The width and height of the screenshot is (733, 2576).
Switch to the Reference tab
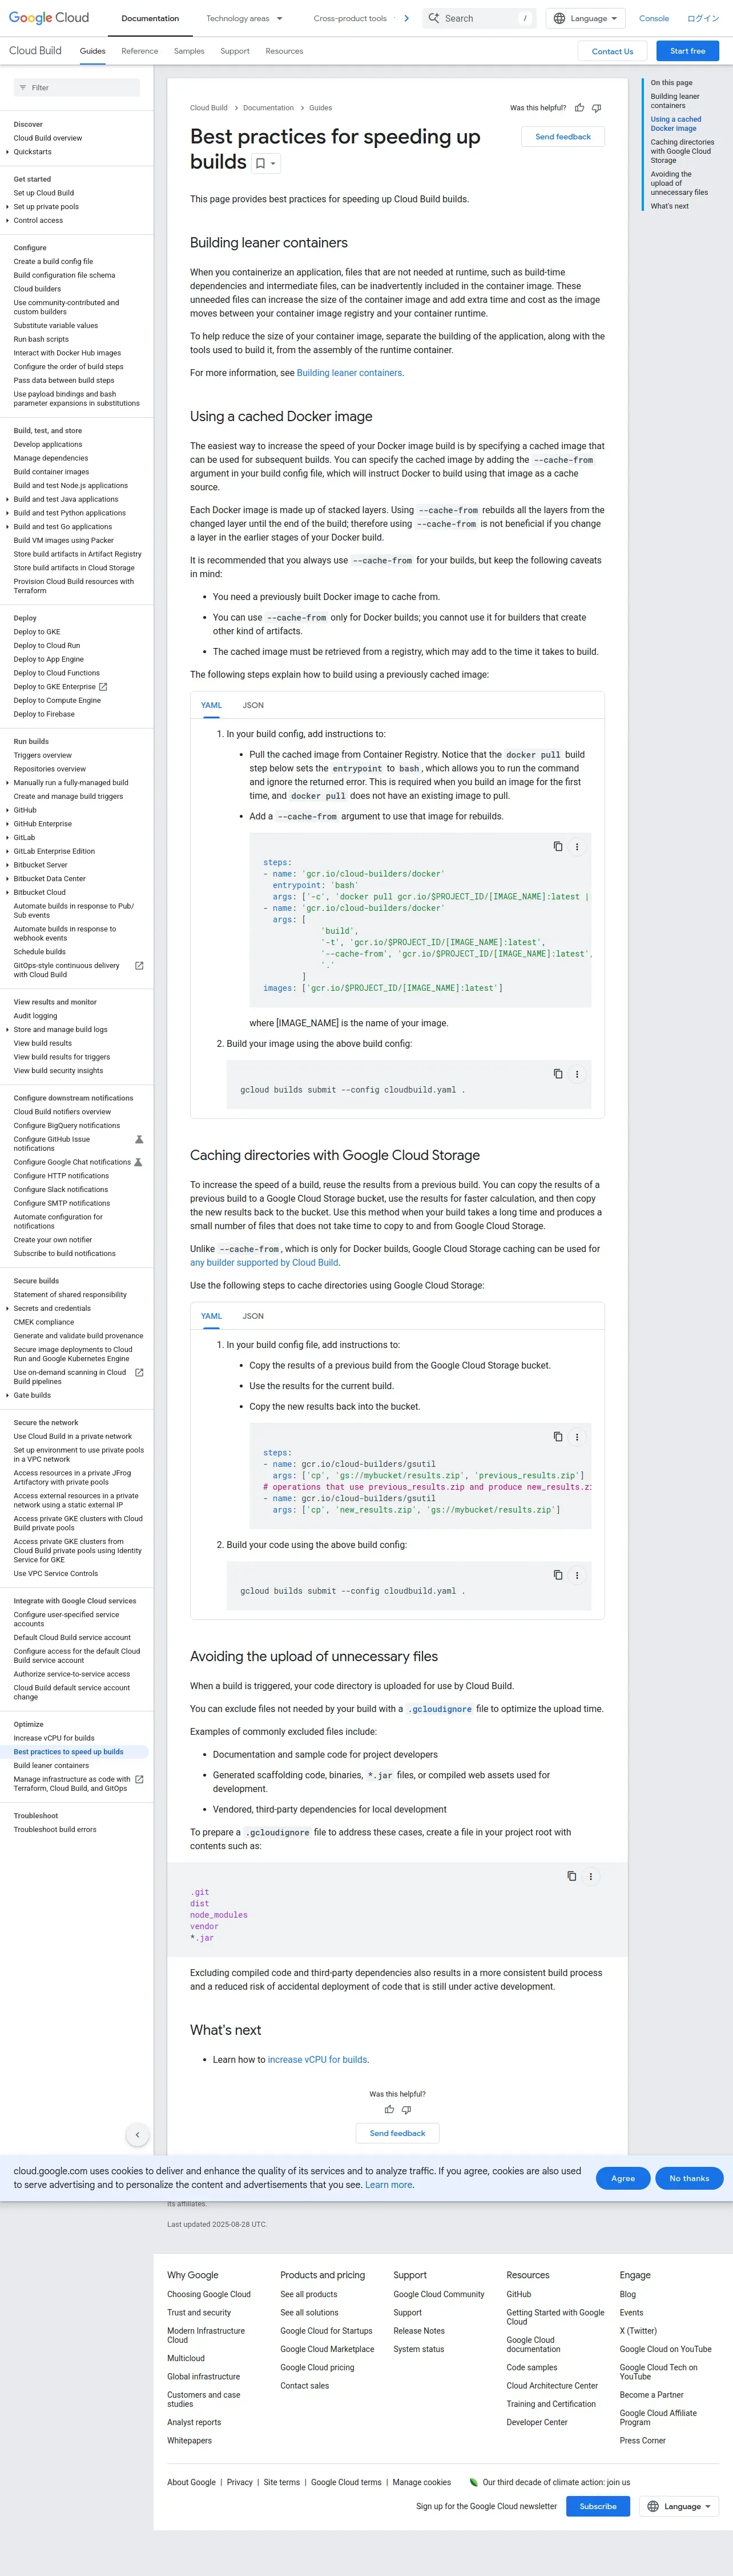[140, 51]
